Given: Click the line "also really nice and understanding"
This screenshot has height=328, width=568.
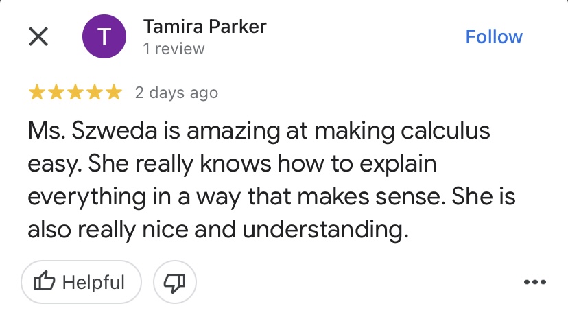Looking at the screenshot, I should coord(217,230).
